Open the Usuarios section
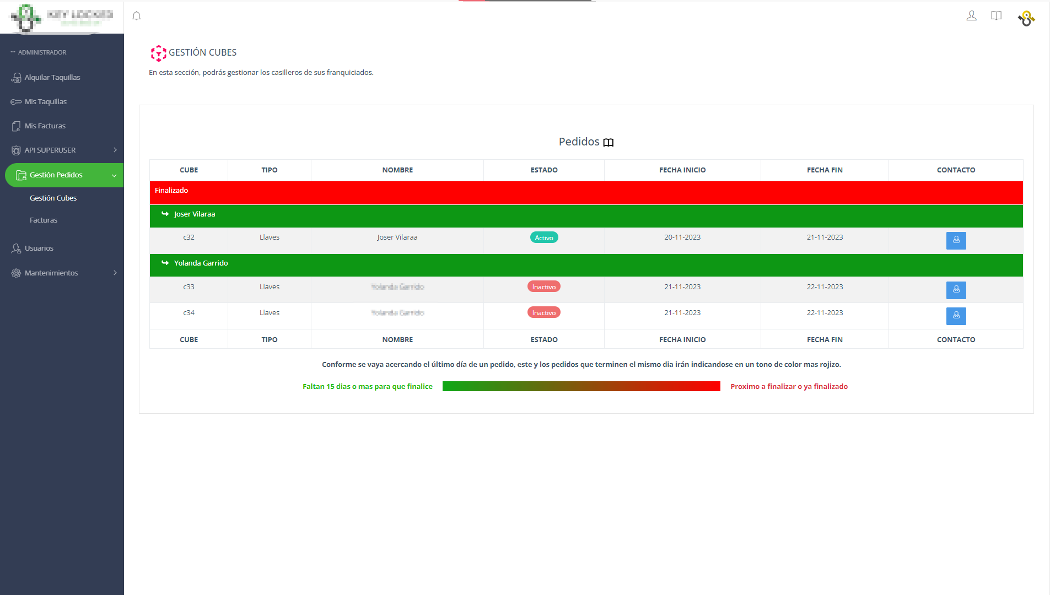 point(39,248)
